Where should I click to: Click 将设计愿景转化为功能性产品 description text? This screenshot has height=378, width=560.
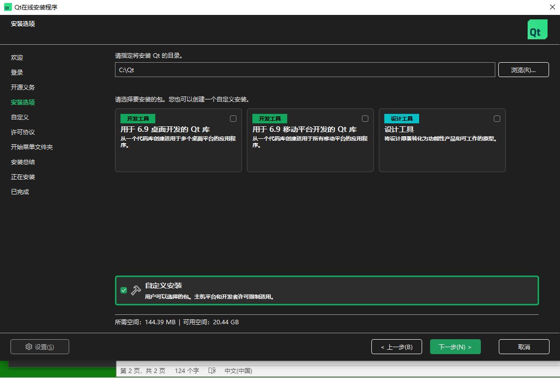pos(441,138)
